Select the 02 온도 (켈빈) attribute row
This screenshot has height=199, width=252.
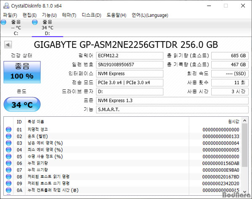(x=126, y=136)
